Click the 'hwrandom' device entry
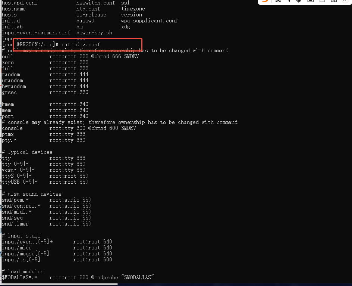Screen dimensions: 352x286 [14, 86]
